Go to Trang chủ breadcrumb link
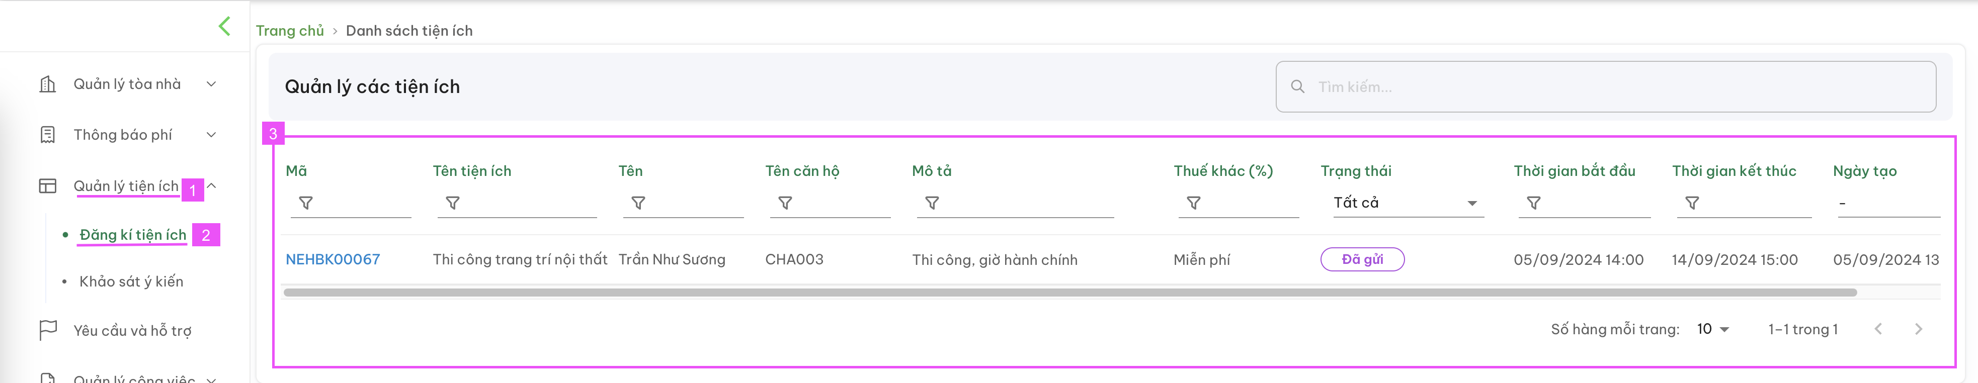Image resolution: width=1978 pixels, height=383 pixels. tap(289, 31)
